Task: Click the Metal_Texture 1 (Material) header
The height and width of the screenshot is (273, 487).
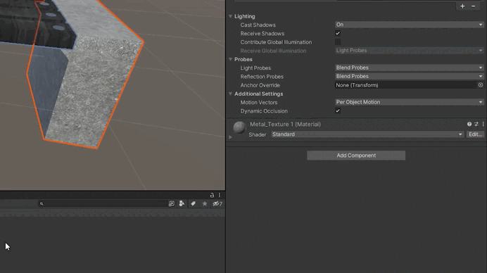Action: pos(285,125)
